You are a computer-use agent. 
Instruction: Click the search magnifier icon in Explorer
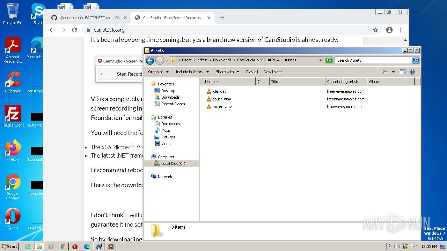416,60
